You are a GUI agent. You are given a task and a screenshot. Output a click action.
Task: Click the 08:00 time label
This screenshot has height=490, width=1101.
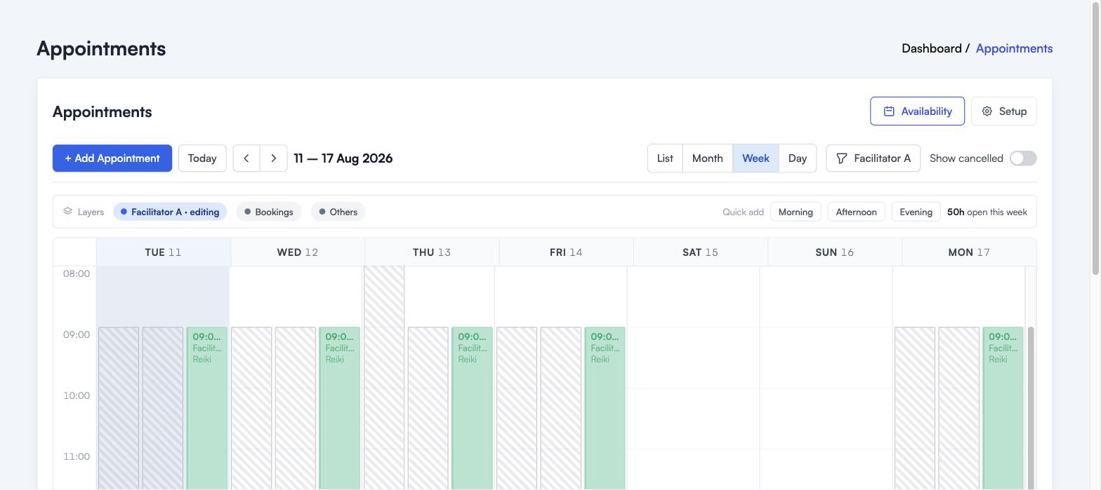pos(77,273)
